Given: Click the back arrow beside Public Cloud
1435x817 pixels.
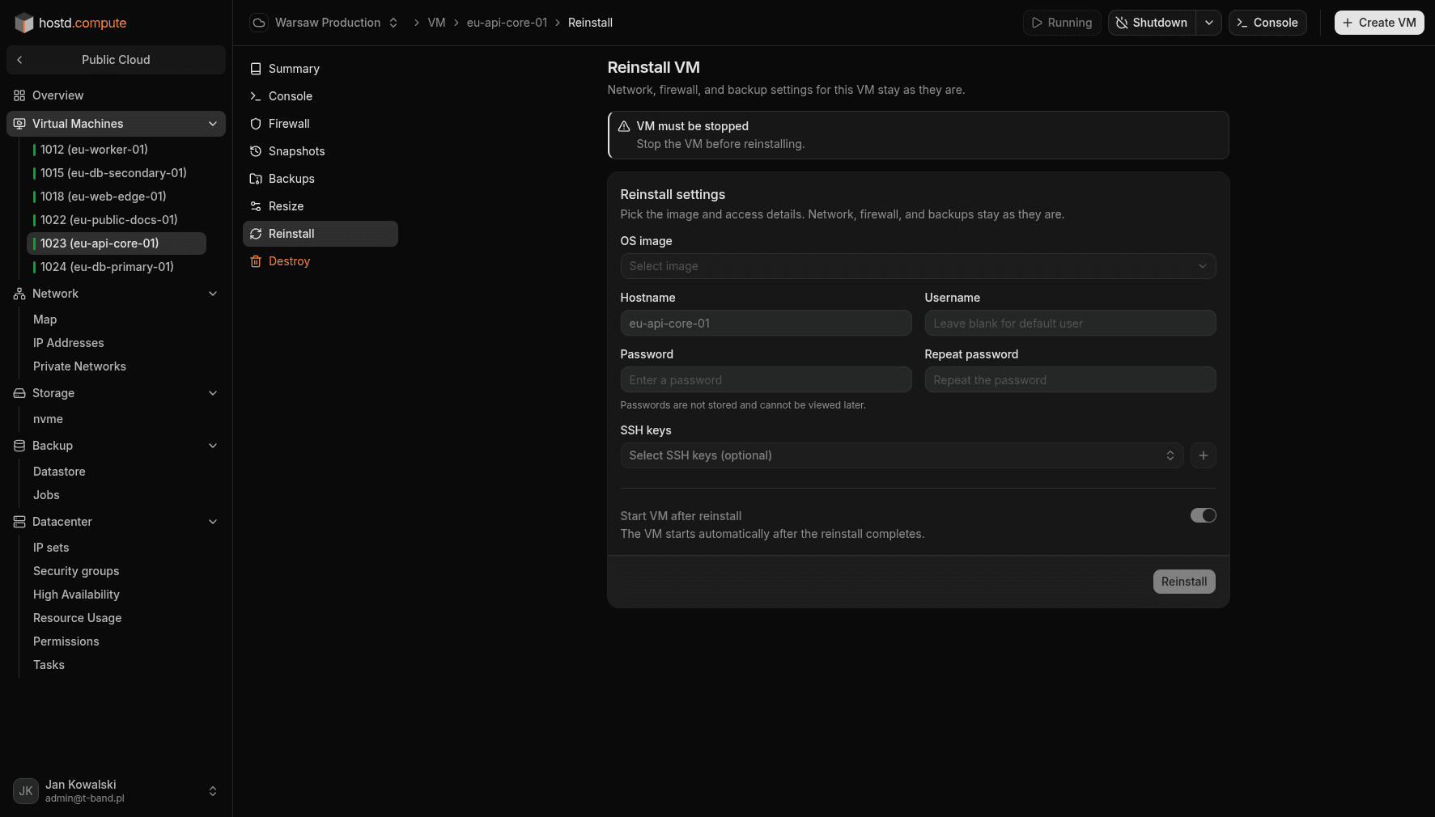Looking at the screenshot, I should point(19,60).
